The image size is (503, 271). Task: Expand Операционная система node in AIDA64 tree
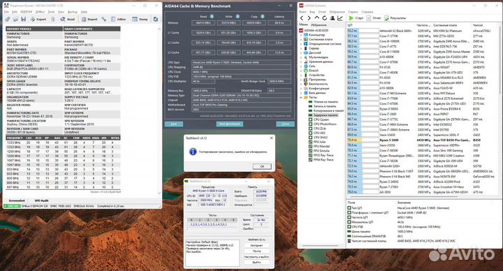pos(301,43)
